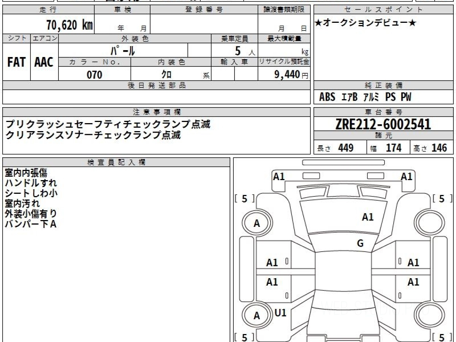Image resolution: width=456 pixels, height=342 pixels.
Task: Click the A1 mark on the hood
Action: point(367,217)
